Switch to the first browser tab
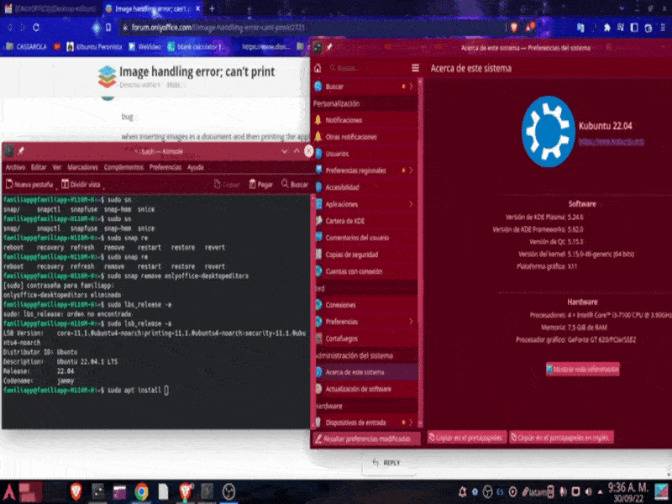 click(x=51, y=8)
